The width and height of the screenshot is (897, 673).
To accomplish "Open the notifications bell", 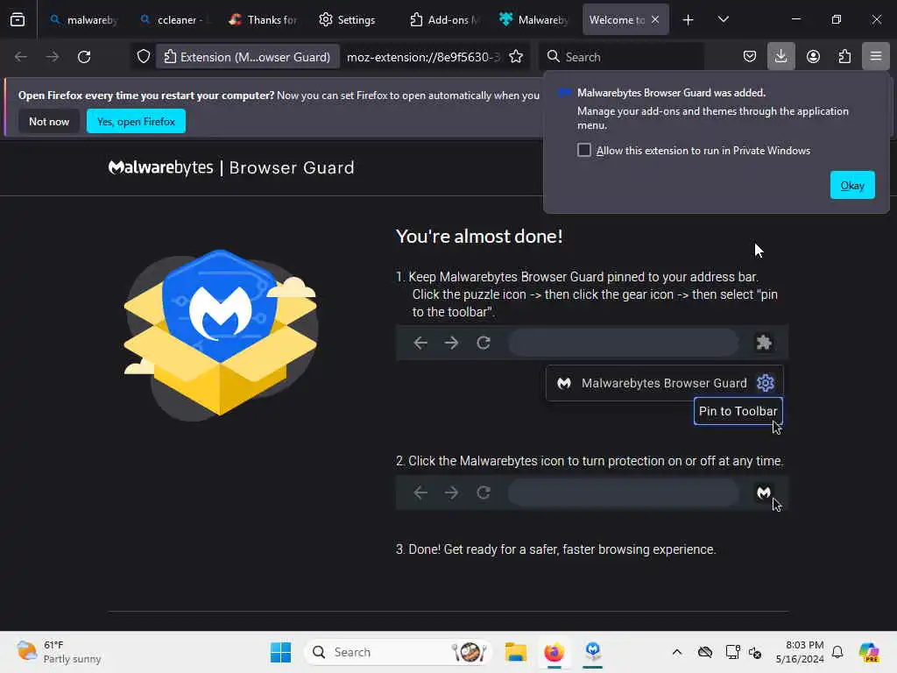I will coord(837,652).
